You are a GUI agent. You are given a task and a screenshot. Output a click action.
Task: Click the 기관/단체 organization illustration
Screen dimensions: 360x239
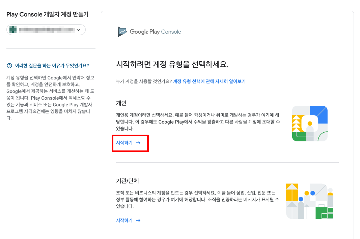[310, 201]
